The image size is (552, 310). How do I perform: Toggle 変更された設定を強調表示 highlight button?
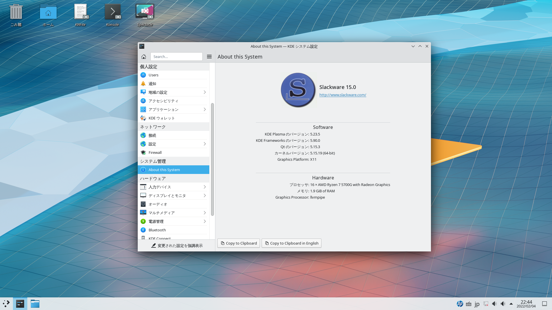point(177,245)
